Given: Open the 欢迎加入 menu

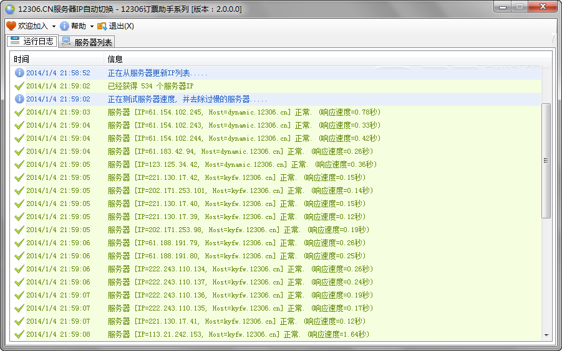Looking at the screenshot, I should (32, 26).
